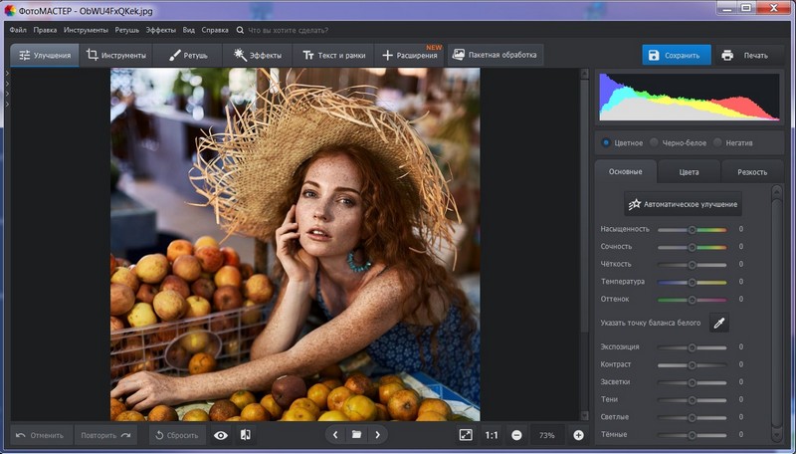The width and height of the screenshot is (796, 454).
Task: Set zoom to 1:1 actual size
Action: 492,435
